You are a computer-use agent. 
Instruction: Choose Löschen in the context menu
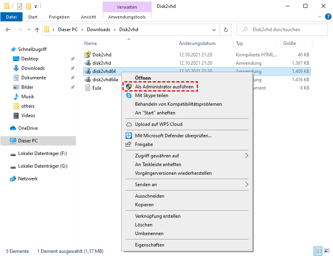point(187,225)
